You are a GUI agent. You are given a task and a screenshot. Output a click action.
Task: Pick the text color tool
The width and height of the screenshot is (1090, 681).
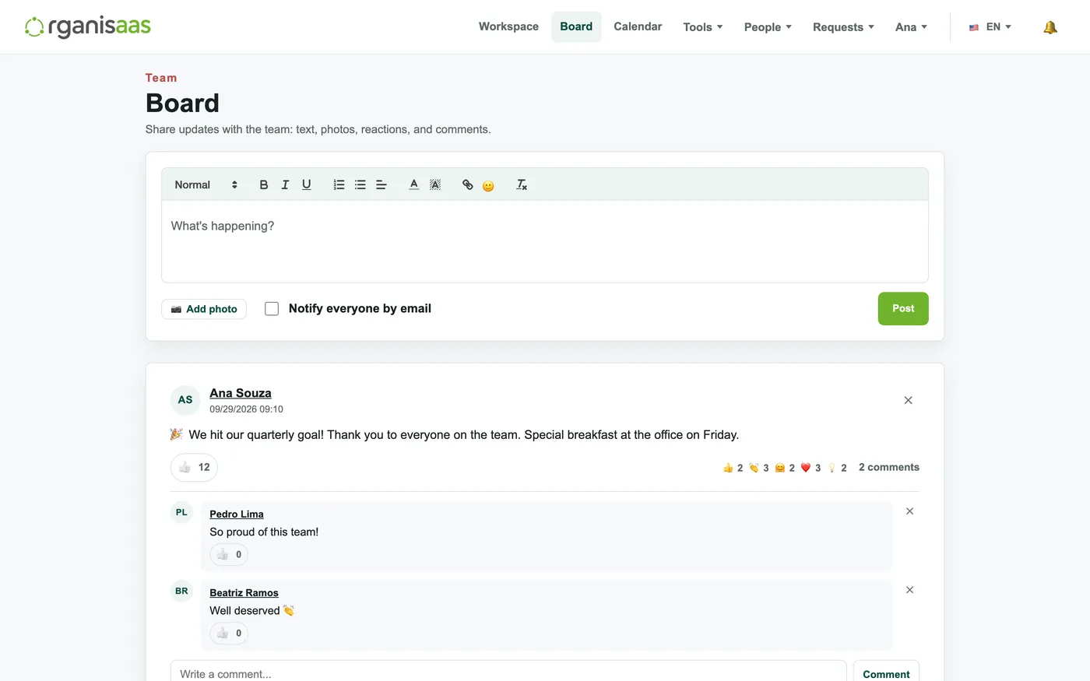click(414, 184)
